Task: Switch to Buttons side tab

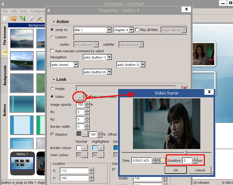Action: pos(5,110)
